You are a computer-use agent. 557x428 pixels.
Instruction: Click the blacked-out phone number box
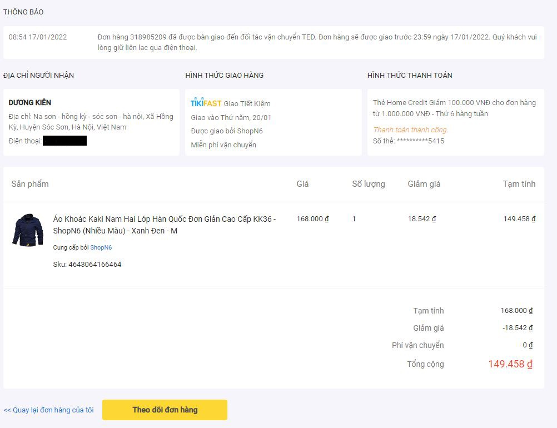coord(64,141)
